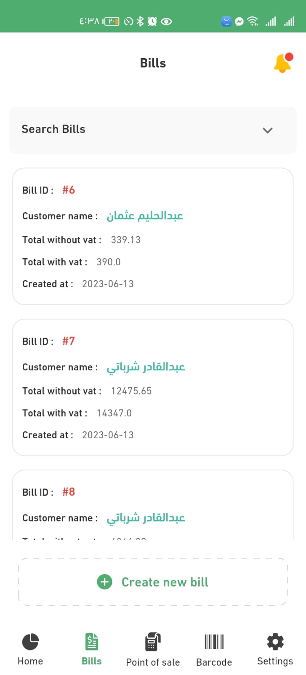306x675 pixels.
Task: Switch to the Home tab label
Action: [x=30, y=661]
